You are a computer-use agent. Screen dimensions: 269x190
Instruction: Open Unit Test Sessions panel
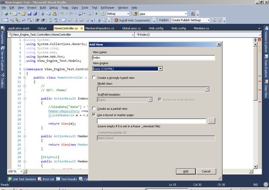(x=23, y=179)
